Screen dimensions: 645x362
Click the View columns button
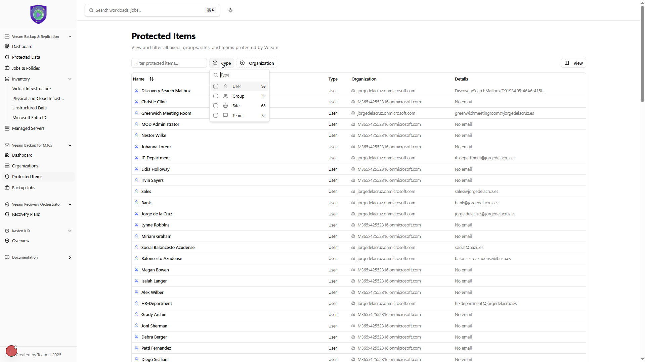point(573,63)
